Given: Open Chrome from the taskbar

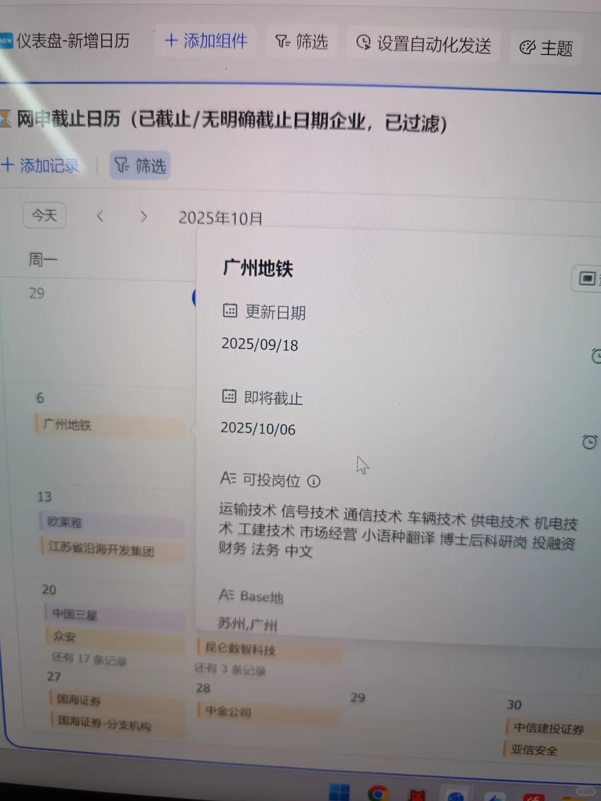Looking at the screenshot, I should click(378, 793).
